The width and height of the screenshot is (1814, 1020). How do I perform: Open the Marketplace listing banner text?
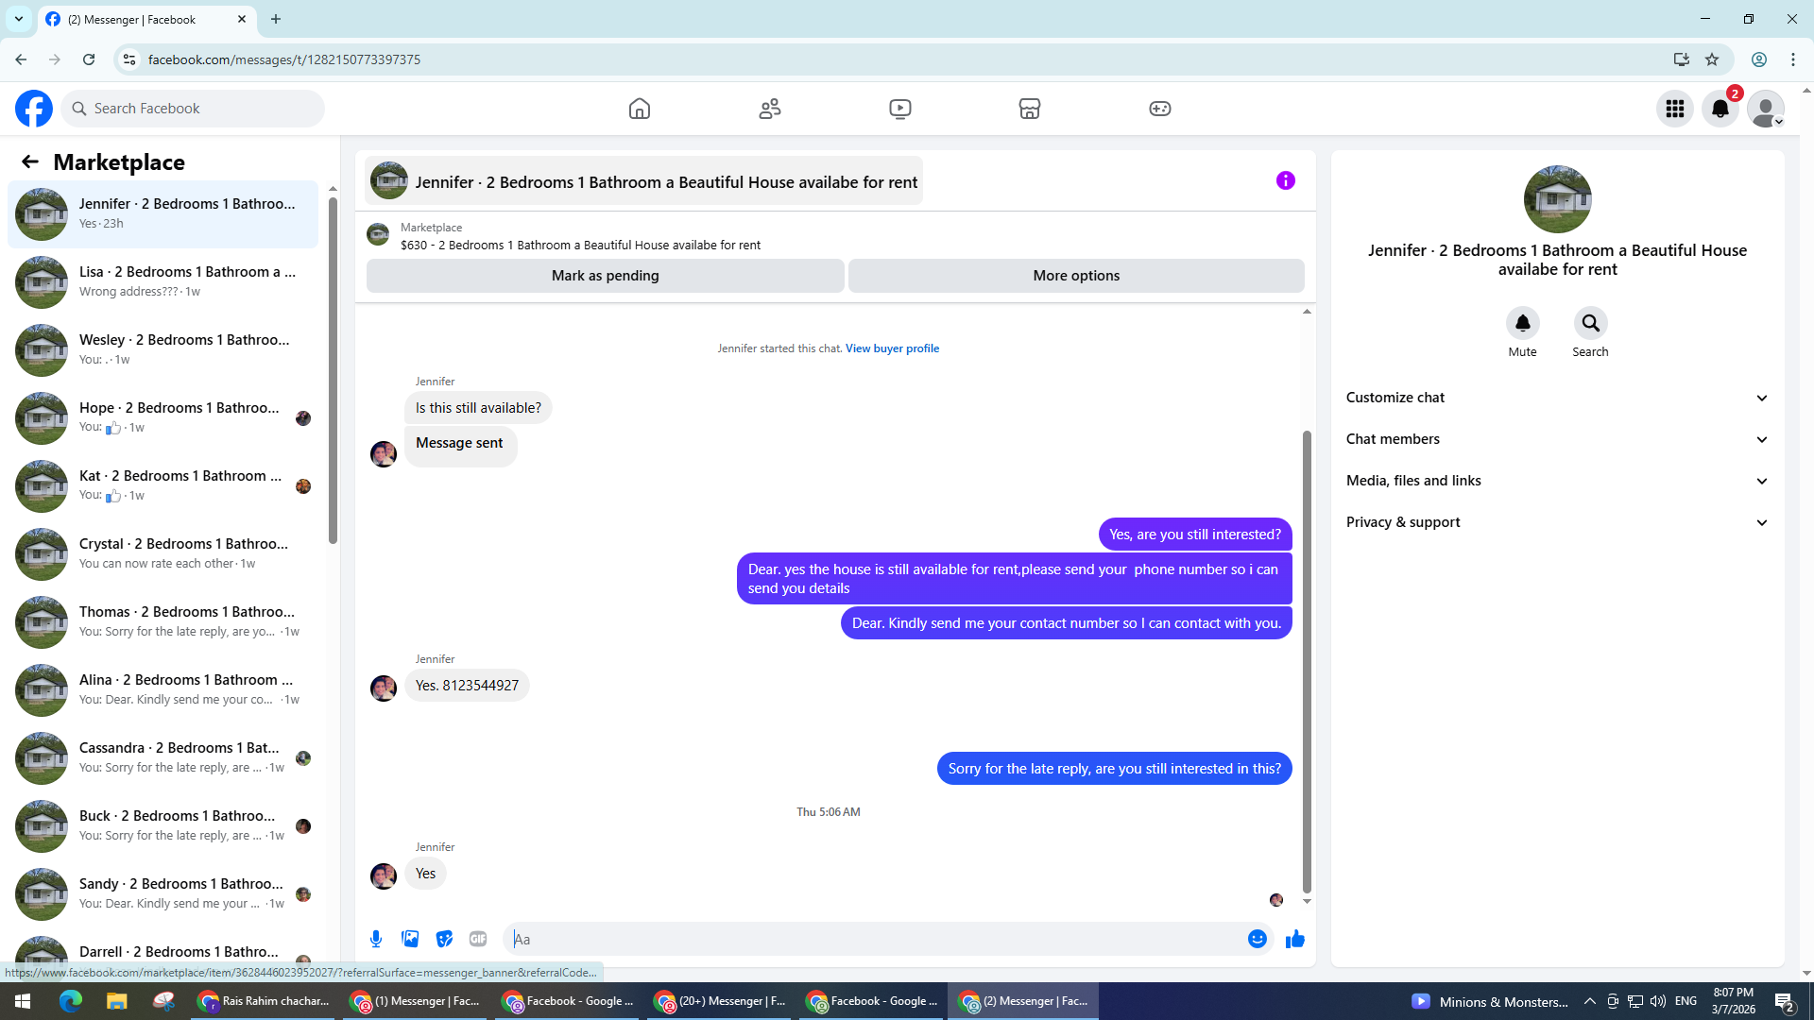[x=580, y=246]
